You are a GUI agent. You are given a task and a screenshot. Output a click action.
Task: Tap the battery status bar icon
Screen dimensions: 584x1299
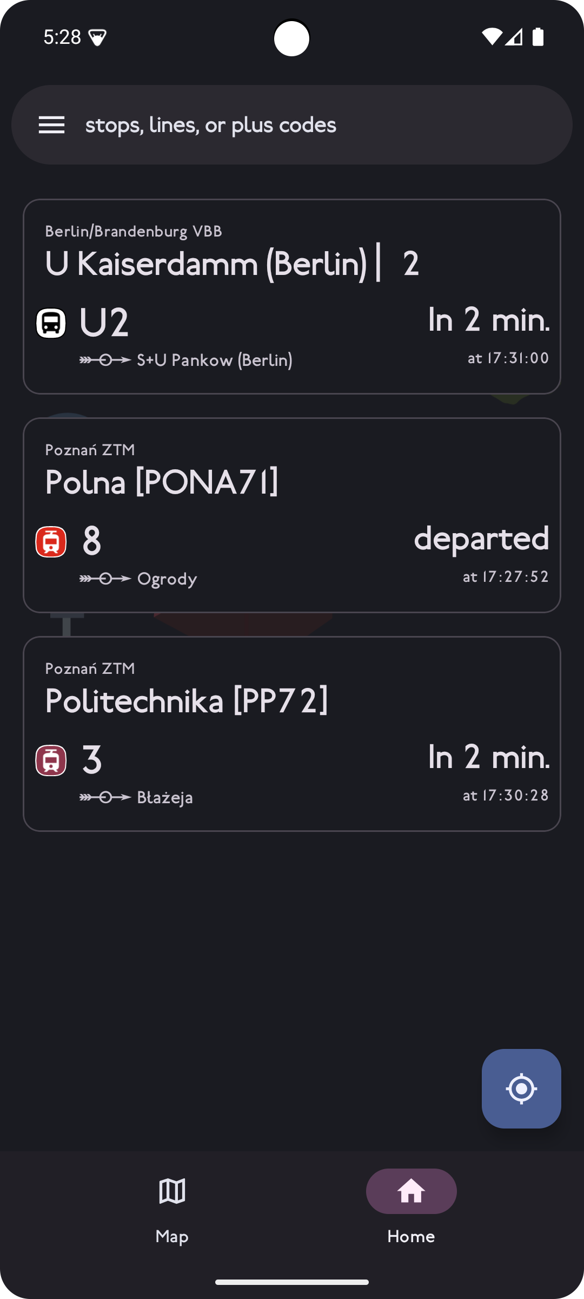[x=538, y=37]
